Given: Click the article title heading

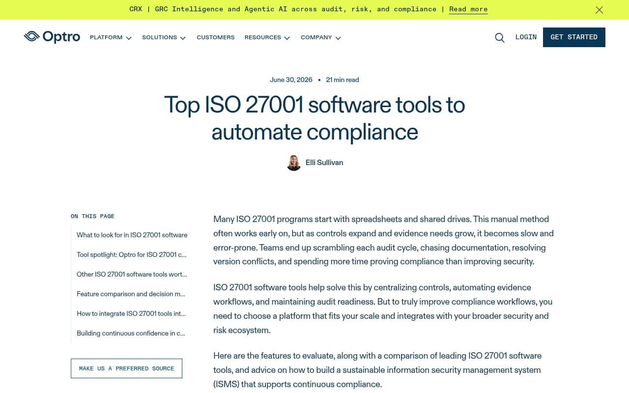Looking at the screenshot, I should click(314, 118).
